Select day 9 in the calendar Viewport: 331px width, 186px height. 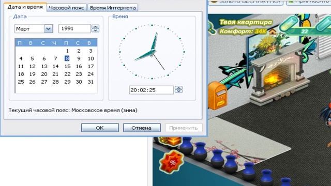[x=79, y=58]
